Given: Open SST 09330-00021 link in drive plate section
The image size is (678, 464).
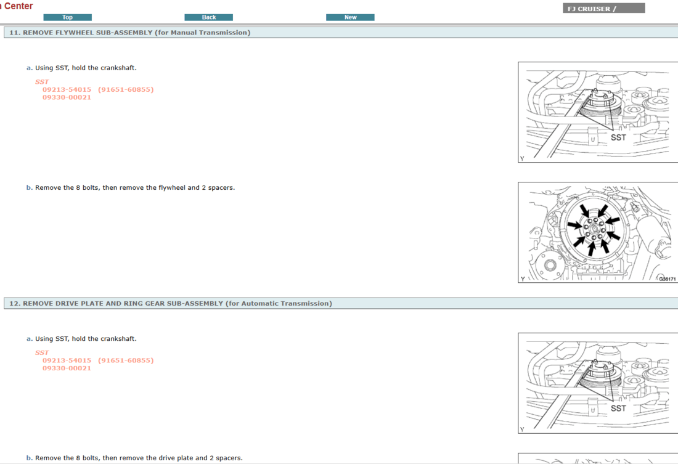Looking at the screenshot, I should [67, 368].
